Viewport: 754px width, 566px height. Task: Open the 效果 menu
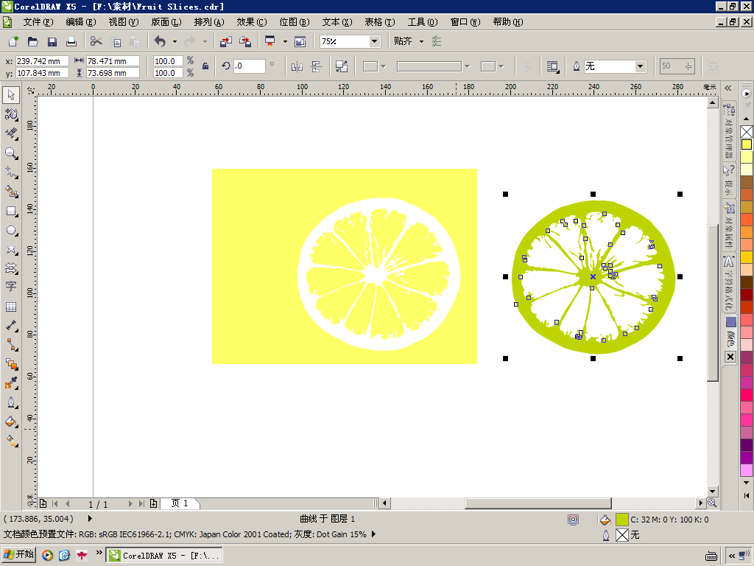tap(252, 22)
